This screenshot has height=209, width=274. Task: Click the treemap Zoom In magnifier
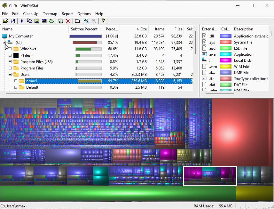point(86,21)
